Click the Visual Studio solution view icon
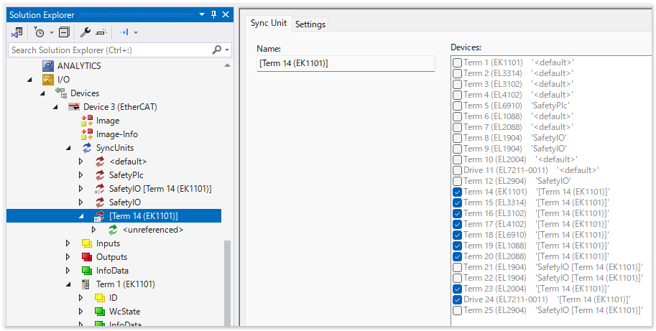This screenshot has width=656, height=331. [x=17, y=32]
